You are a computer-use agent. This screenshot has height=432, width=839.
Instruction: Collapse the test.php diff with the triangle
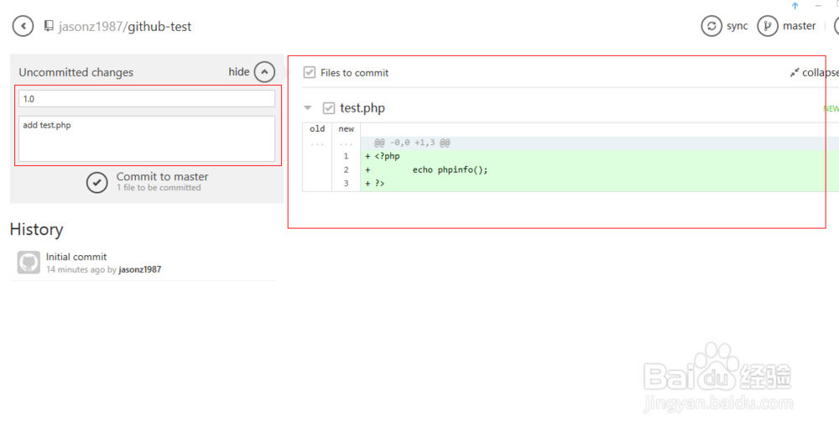point(308,108)
